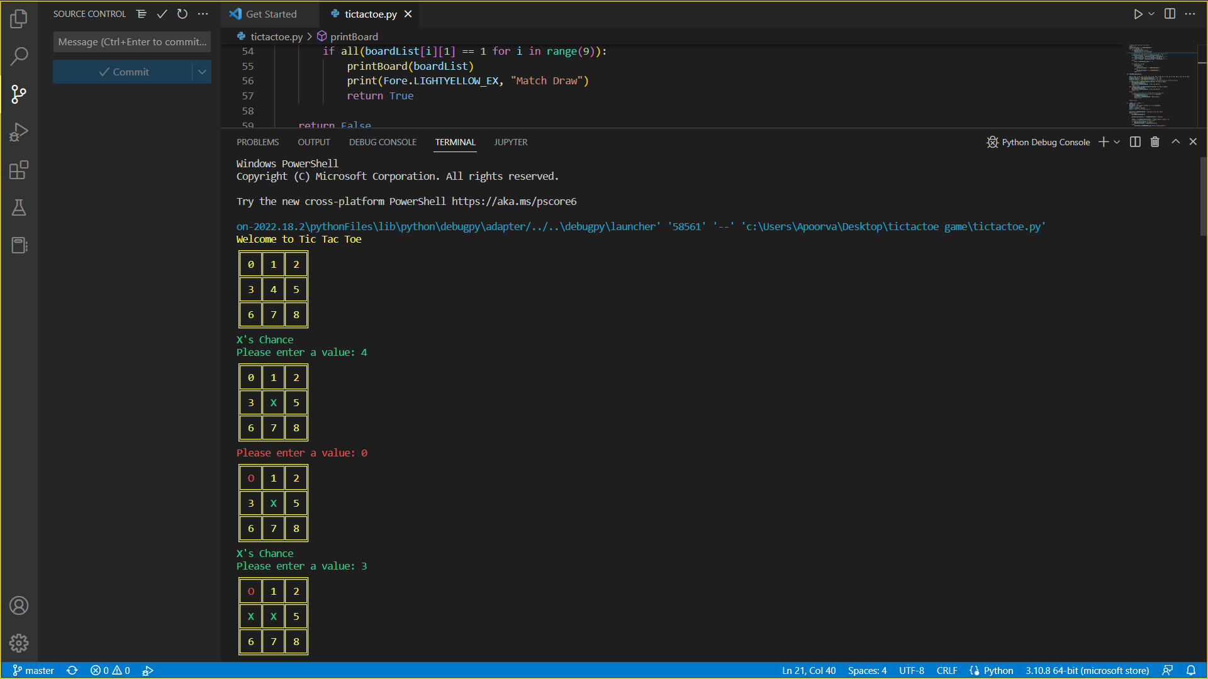
Task: Toggle split editor layout
Action: coord(1170,13)
